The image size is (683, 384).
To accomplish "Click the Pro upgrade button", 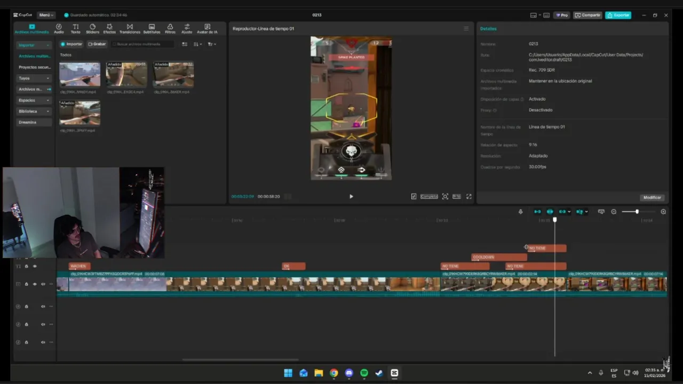I will pyautogui.click(x=562, y=15).
